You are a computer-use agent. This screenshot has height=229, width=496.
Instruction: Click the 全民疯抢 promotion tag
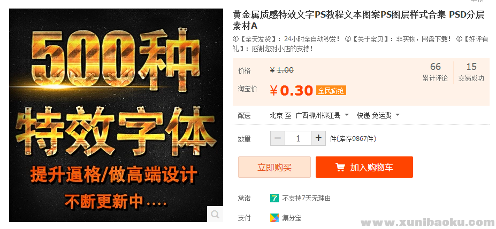coord(331,91)
